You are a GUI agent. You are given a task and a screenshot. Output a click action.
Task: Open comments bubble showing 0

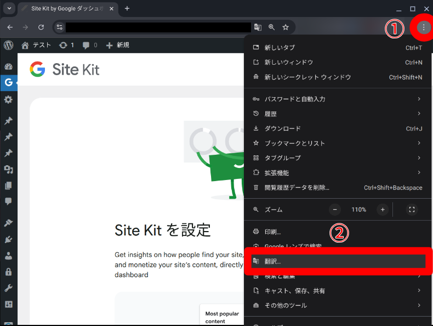[x=90, y=45]
